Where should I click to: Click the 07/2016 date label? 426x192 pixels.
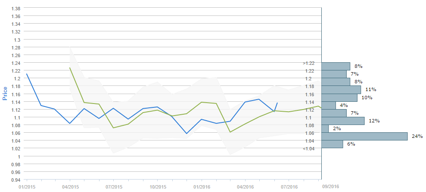[289, 187]
